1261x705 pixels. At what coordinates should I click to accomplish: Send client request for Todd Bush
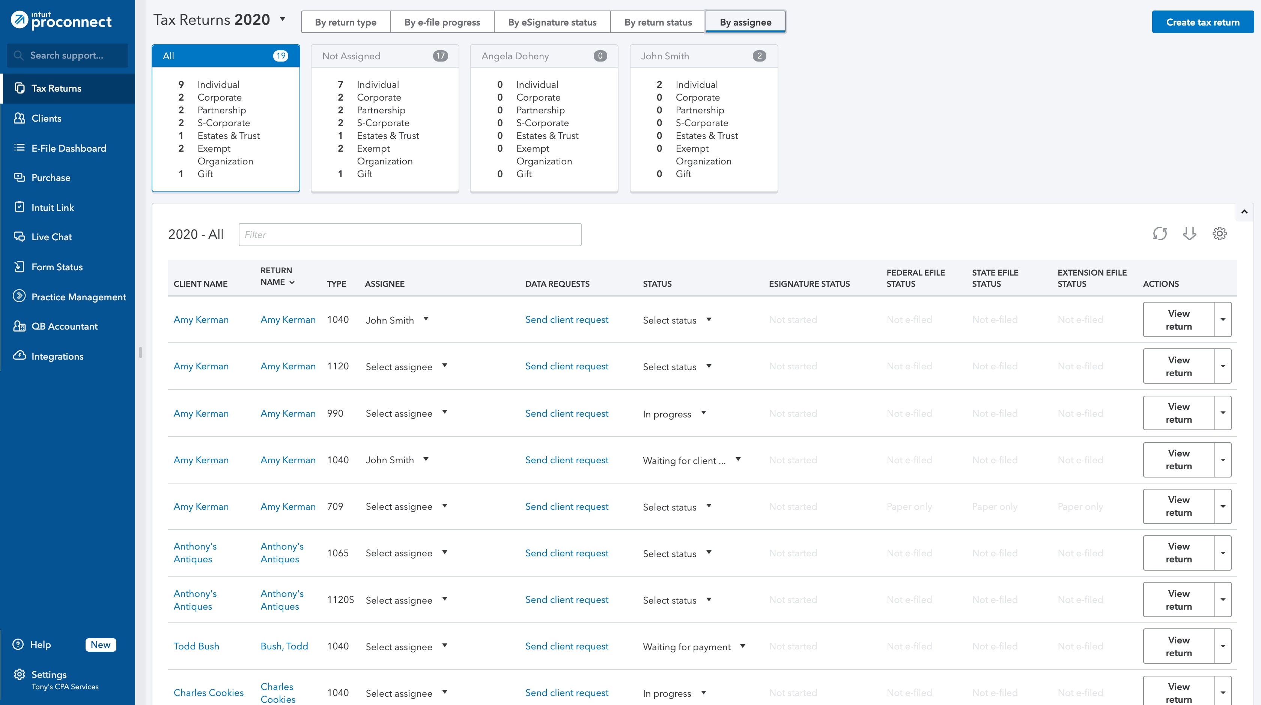point(567,646)
